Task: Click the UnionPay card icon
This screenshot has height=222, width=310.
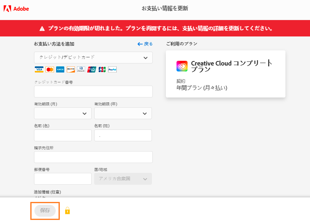Action: pyautogui.click(x=92, y=70)
